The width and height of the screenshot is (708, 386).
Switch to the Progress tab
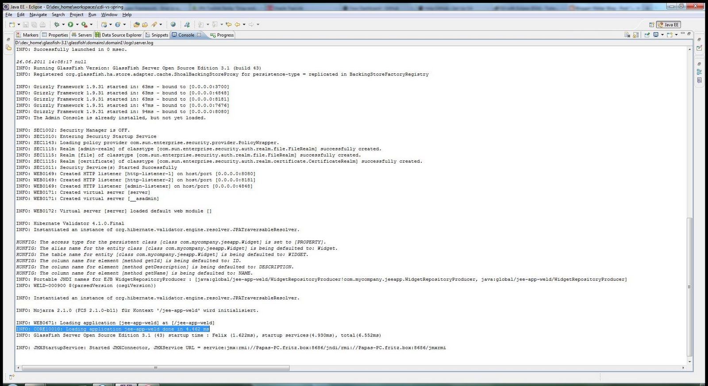coord(222,35)
